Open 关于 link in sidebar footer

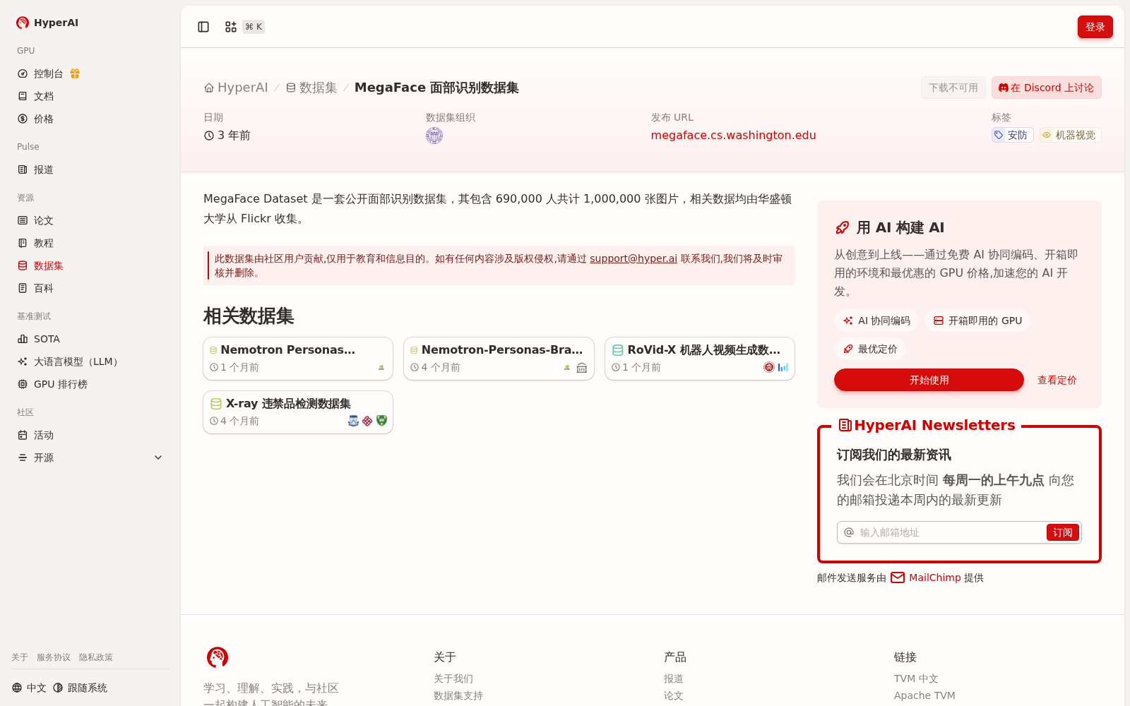tap(20, 657)
